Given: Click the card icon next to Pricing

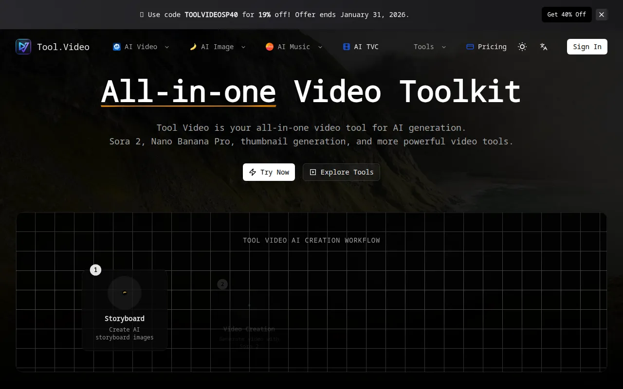Looking at the screenshot, I should click(x=470, y=47).
